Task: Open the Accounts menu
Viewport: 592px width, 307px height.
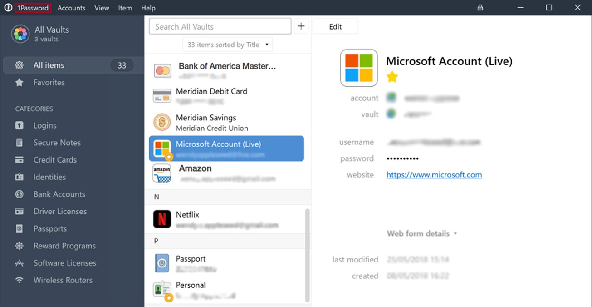Action: [71, 8]
